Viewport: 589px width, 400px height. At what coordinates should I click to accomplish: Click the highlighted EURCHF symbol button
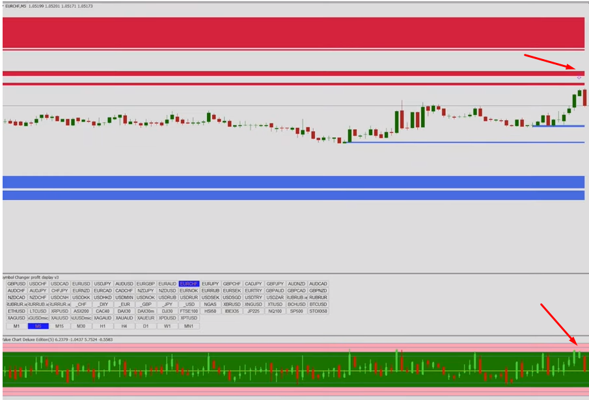point(189,284)
